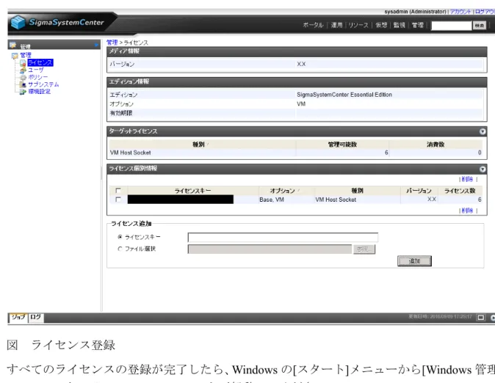Click the SigmaSystemCenter cube logo icon

(x=18, y=23)
